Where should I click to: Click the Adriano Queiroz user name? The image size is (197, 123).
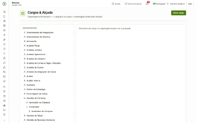(x=178, y=4)
